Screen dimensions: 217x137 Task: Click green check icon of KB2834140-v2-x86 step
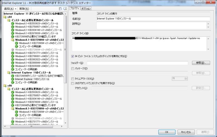point(13,99)
